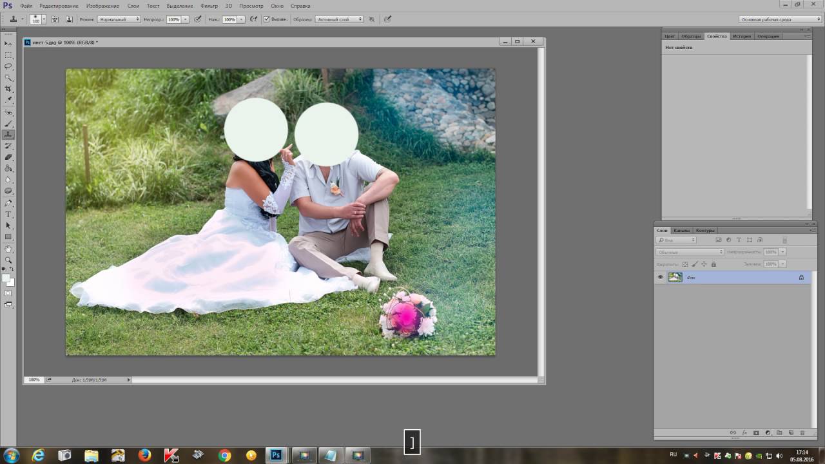This screenshot has height=464, width=825.
Task: Select the Pen tool
Action: coord(8,203)
